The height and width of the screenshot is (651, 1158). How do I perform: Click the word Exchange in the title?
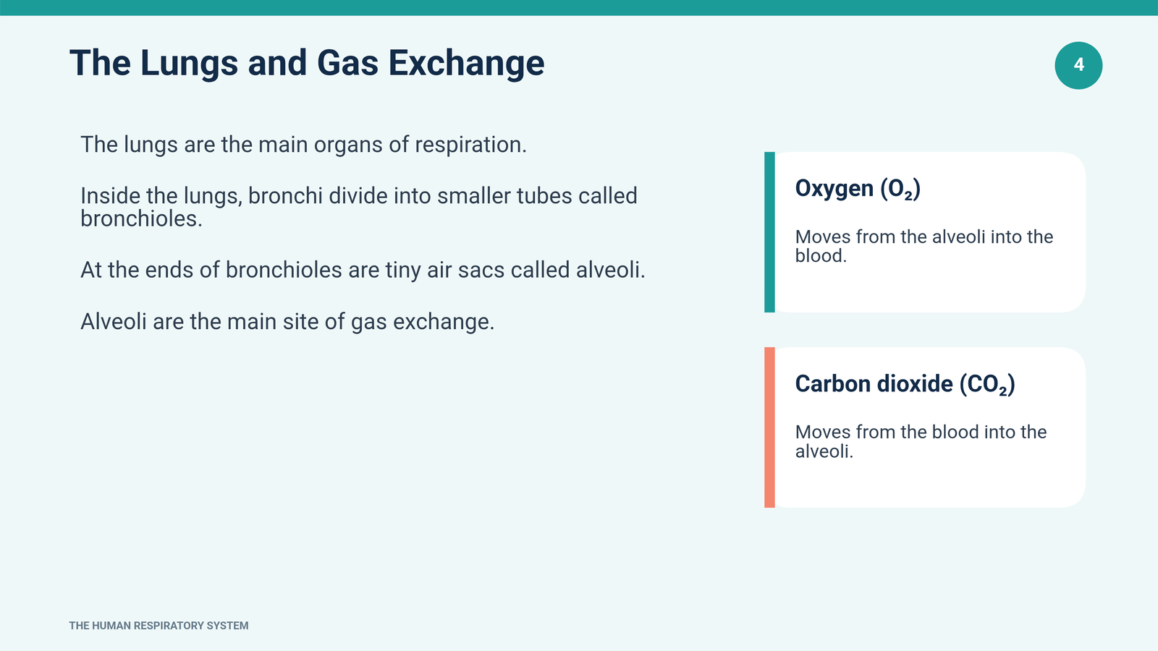pos(466,63)
